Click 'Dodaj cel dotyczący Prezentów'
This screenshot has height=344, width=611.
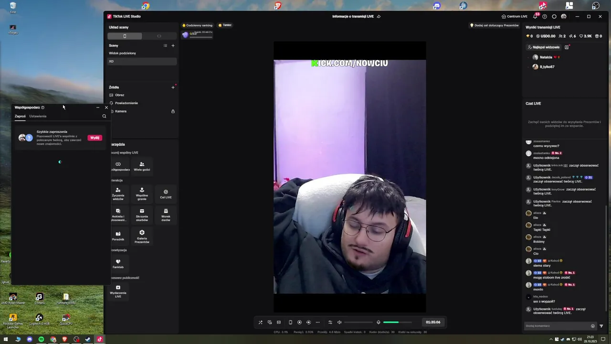pos(495,25)
